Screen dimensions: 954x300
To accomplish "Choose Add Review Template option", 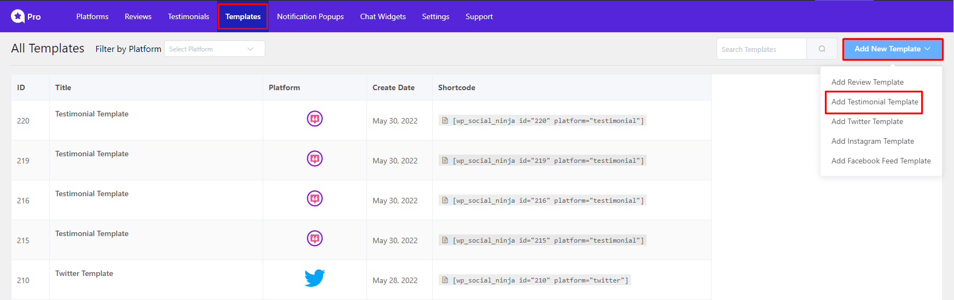I will [x=867, y=82].
